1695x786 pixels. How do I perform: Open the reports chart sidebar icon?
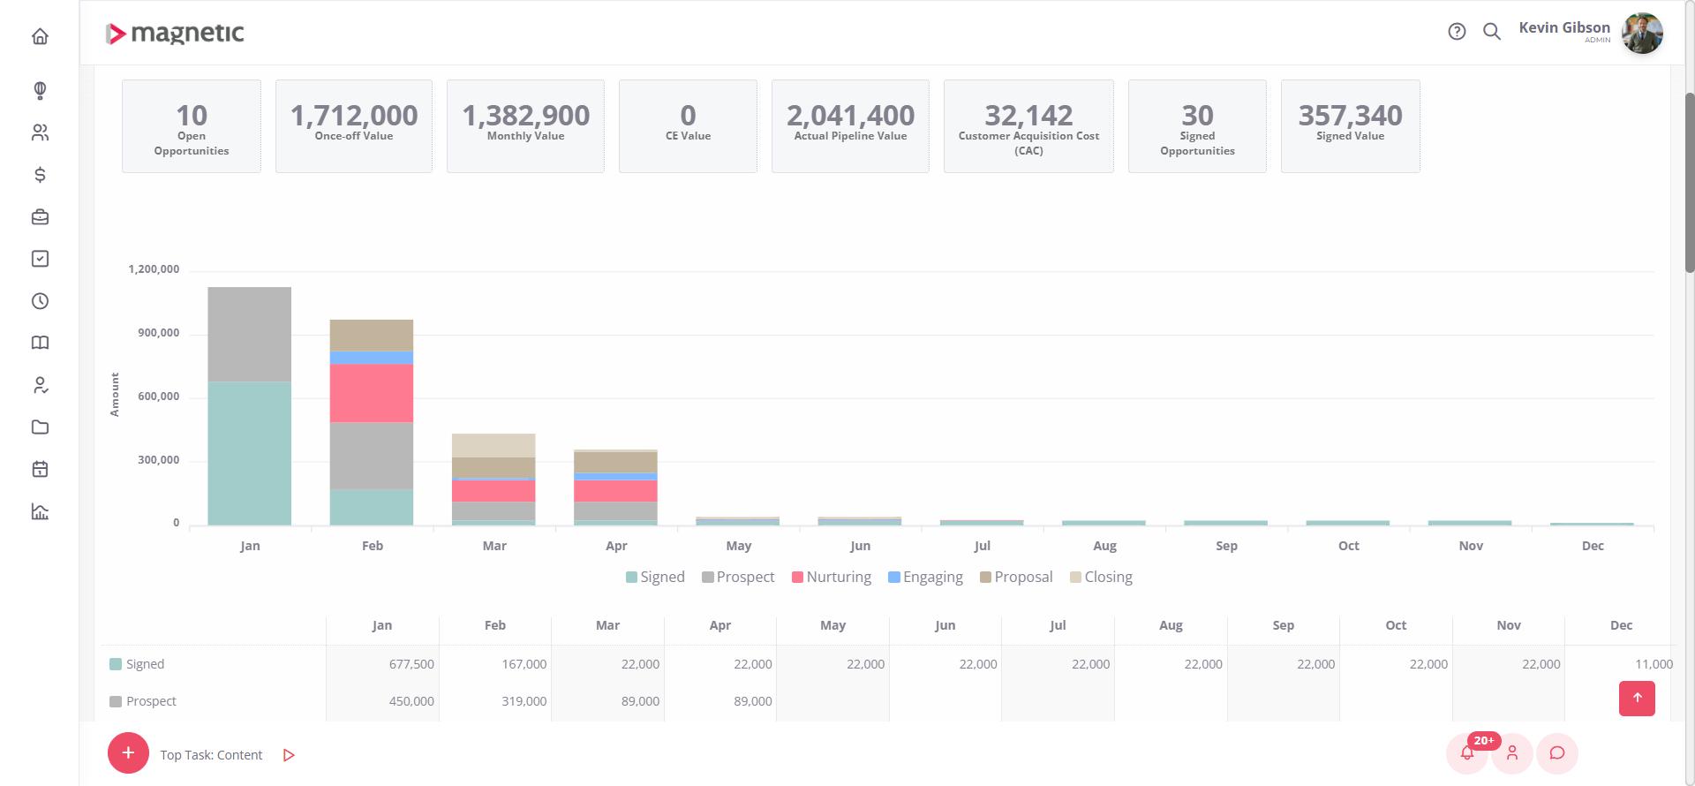tap(40, 511)
